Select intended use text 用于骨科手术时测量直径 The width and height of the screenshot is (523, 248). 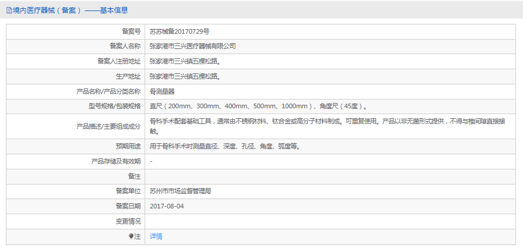point(224,147)
